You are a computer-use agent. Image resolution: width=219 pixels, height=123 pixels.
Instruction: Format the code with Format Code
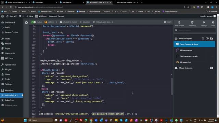pos(103,22)
